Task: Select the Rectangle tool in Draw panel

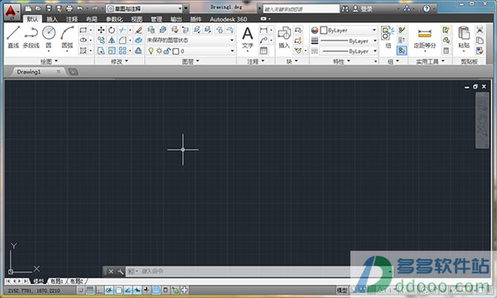Action: coord(84,30)
